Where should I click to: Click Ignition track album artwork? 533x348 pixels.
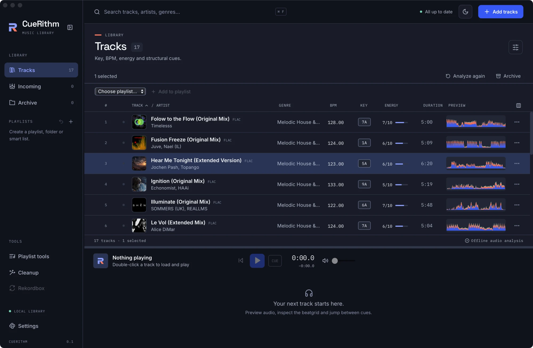pos(139,184)
